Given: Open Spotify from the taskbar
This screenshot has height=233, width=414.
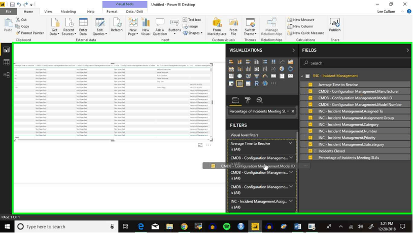Looking at the screenshot, I should 227,226.
